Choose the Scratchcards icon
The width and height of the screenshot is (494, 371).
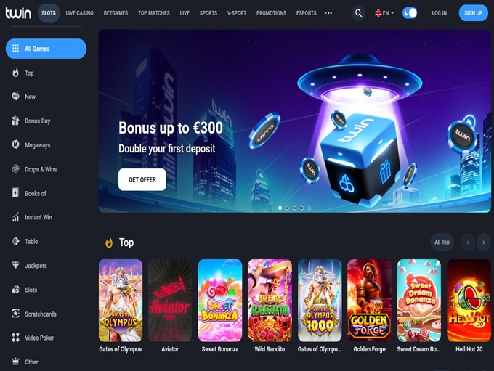click(15, 314)
